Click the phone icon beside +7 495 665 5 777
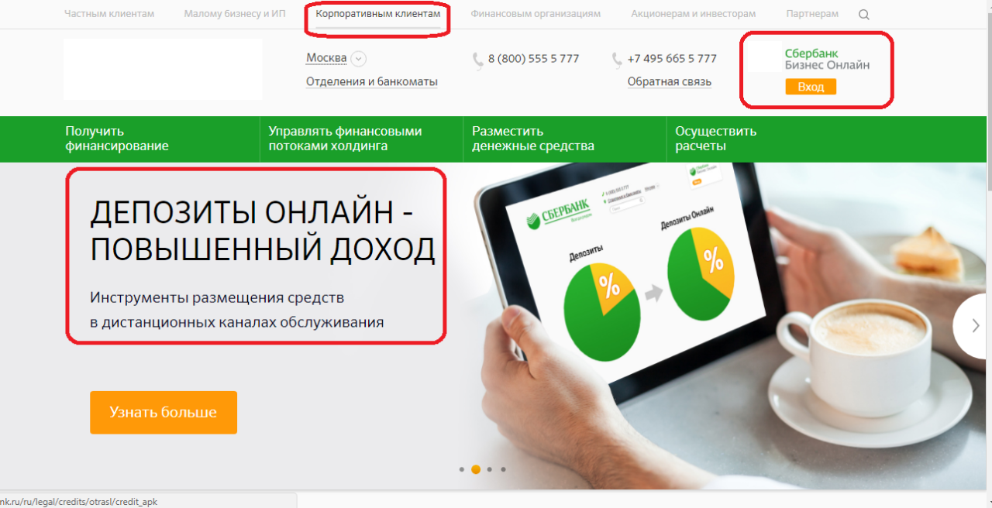The image size is (992, 508). pyautogui.click(x=617, y=60)
